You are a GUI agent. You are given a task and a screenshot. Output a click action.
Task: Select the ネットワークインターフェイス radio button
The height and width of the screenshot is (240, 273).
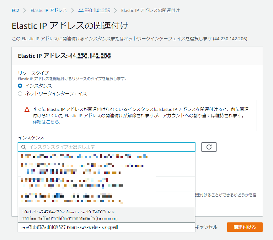pos(20,93)
